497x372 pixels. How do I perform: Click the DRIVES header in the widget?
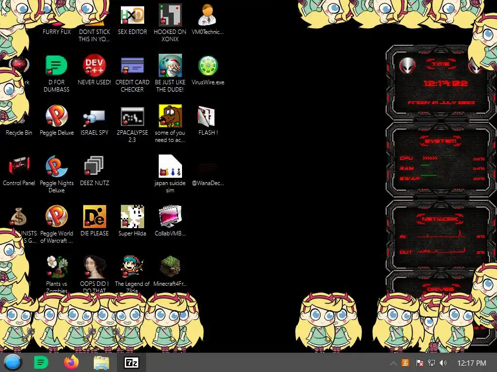click(x=440, y=289)
